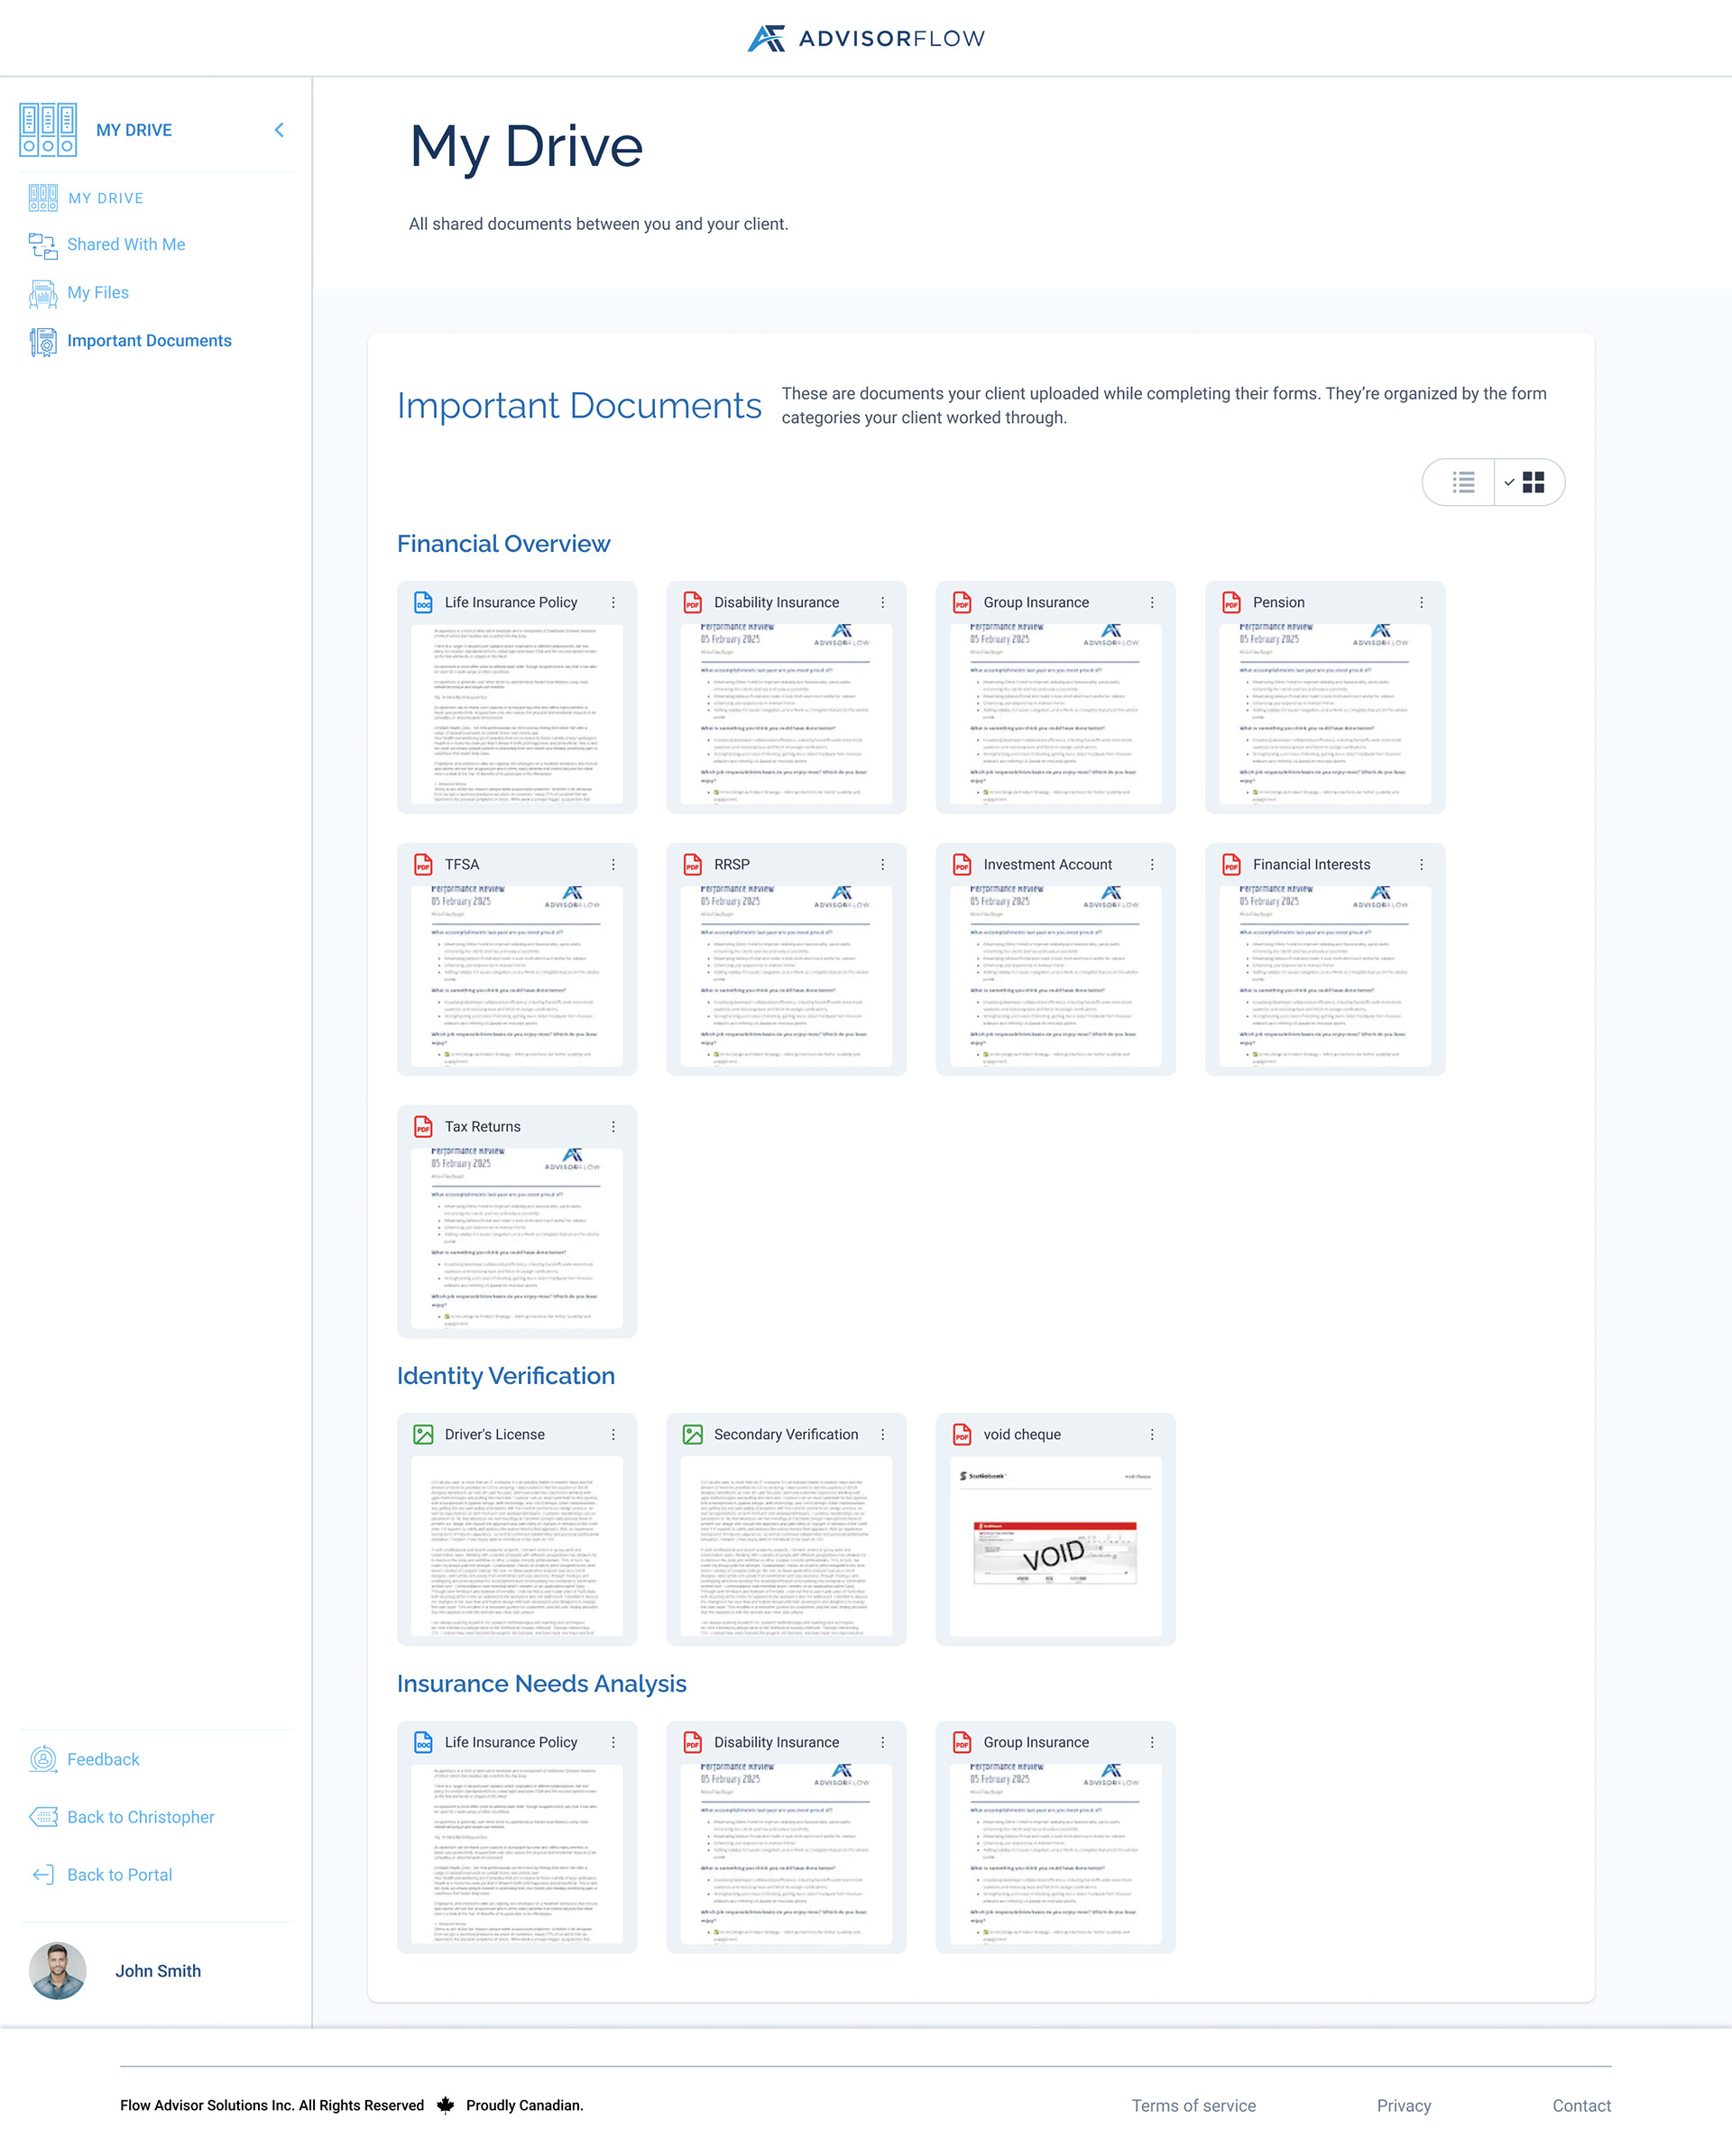The image size is (1732, 2156).
Task: Click the AdvisorFlow logo
Action: (x=864, y=38)
